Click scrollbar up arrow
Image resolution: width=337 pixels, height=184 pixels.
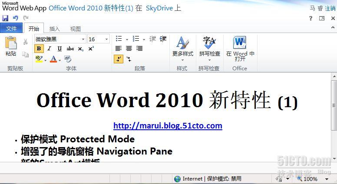pos(334,76)
